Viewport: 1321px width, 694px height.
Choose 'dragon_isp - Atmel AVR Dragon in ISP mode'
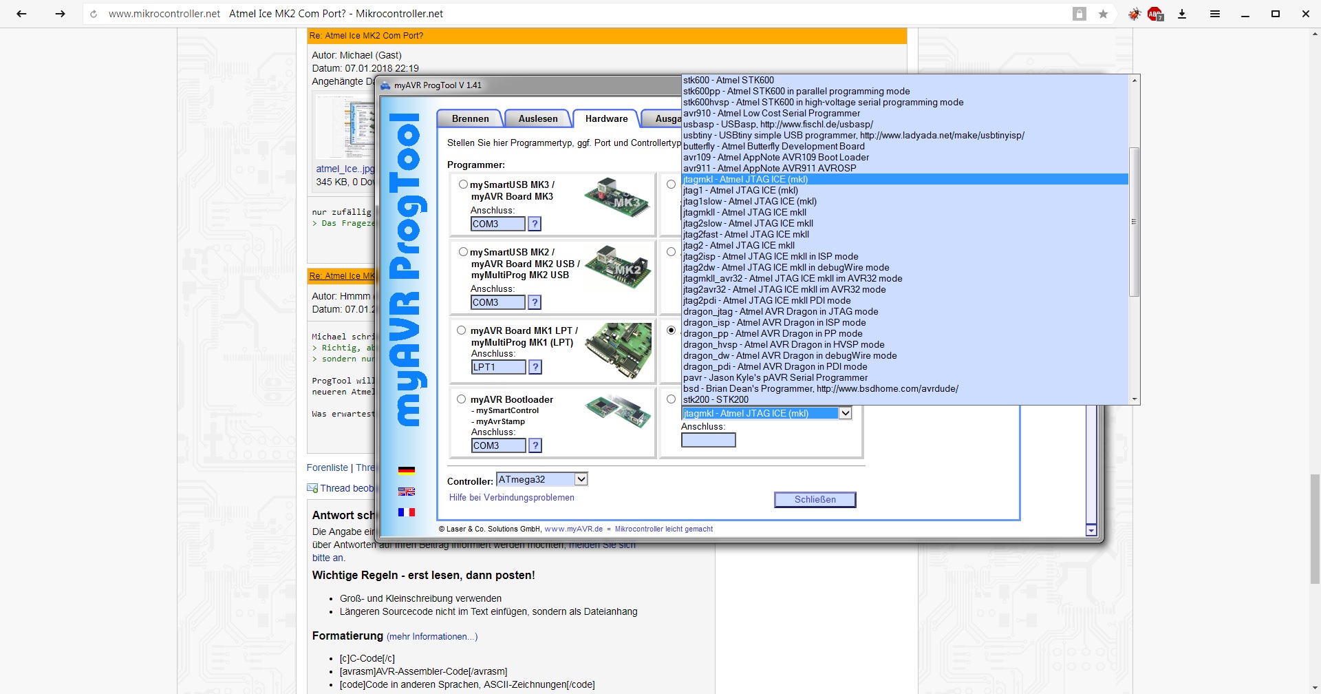tap(905, 323)
